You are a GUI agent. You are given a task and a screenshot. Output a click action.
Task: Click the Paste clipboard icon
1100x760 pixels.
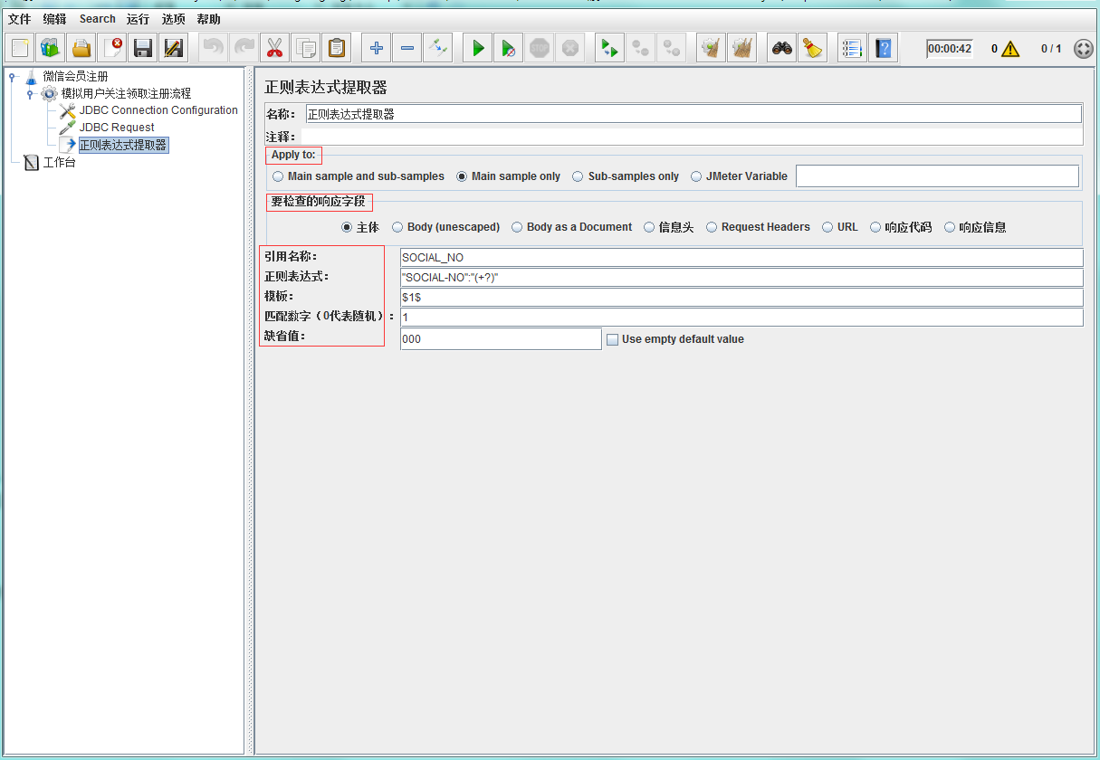click(x=337, y=48)
